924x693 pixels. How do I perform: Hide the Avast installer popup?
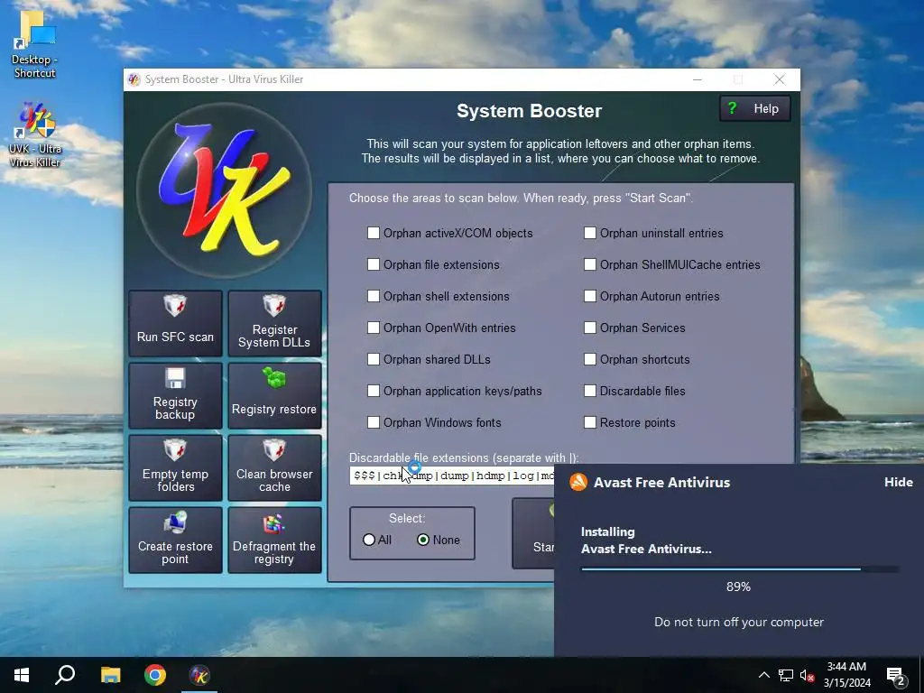click(898, 482)
